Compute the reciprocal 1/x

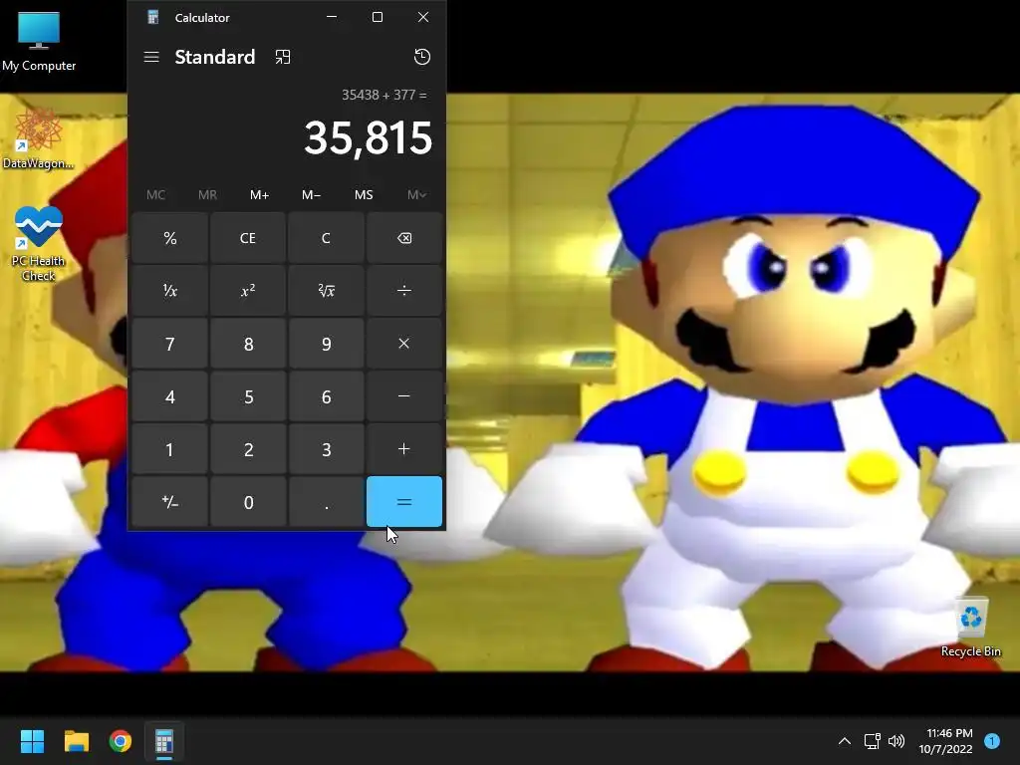(169, 291)
